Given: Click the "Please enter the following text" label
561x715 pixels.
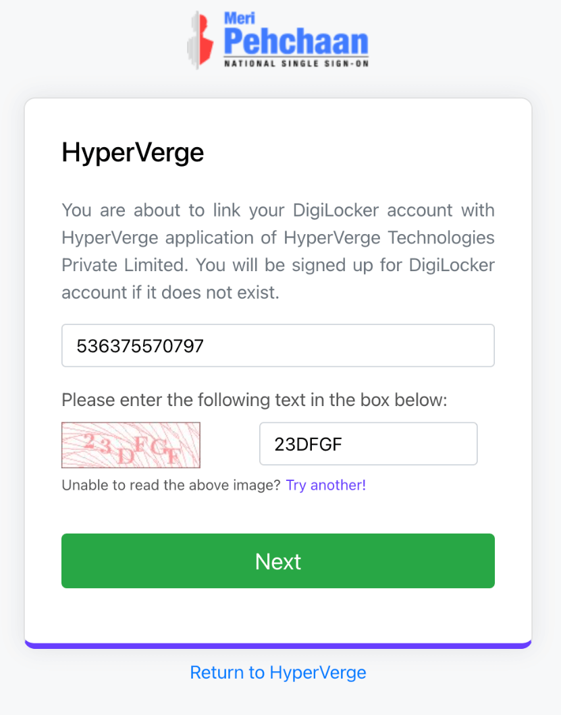Looking at the screenshot, I should pyautogui.click(x=255, y=400).
